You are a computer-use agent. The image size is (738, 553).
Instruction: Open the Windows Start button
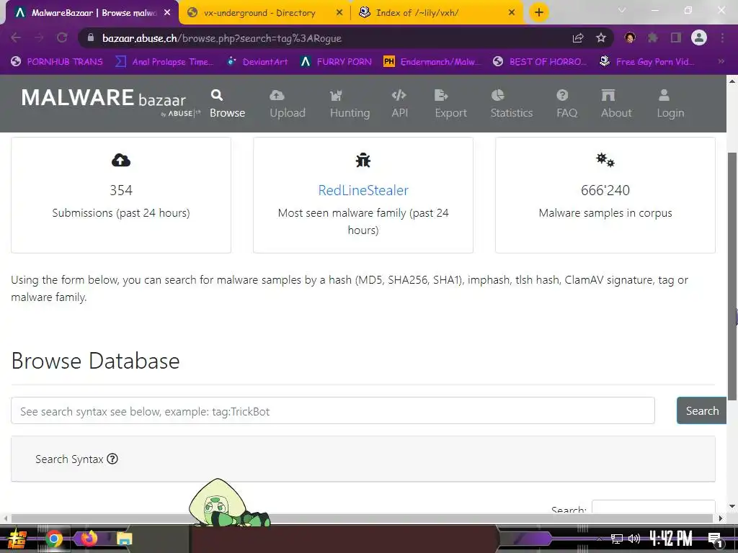pos(17,539)
